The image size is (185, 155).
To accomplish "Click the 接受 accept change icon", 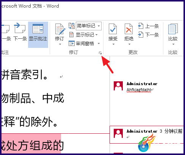I will point(113,29).
